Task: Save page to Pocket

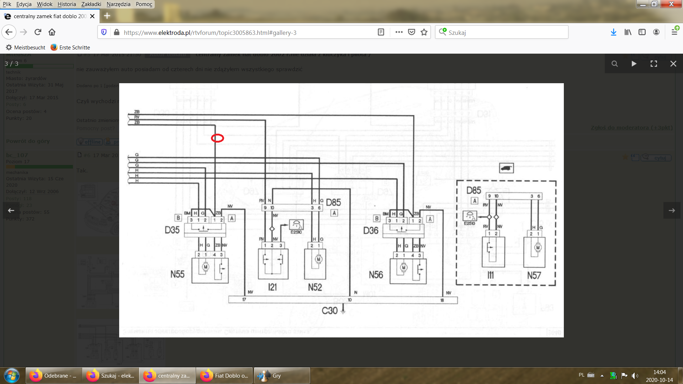Action: click(412, 32)
